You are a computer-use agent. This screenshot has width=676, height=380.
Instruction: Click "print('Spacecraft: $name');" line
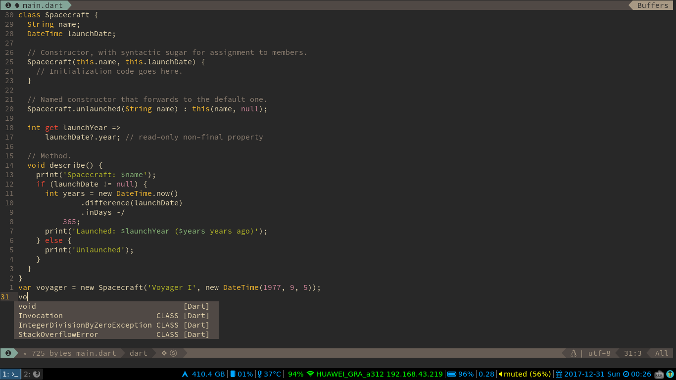96,175
